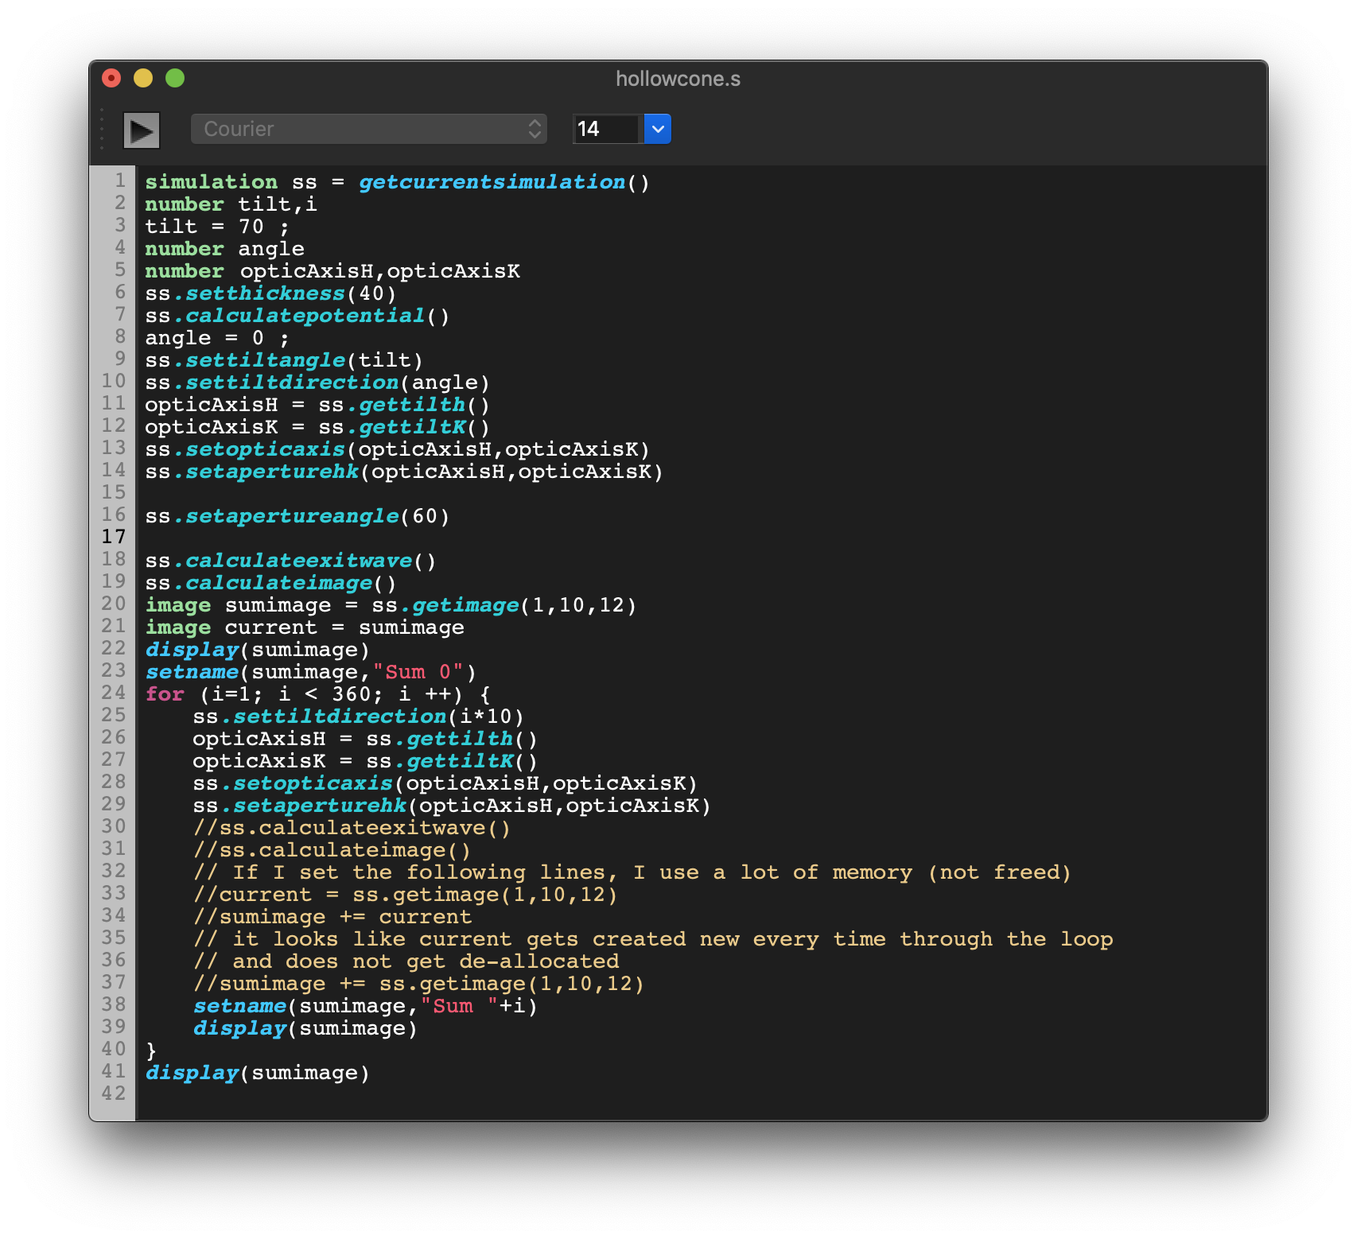Click the font size field showing 14
1357x1239 pixels.
pyautogui.click(x=605, y=129)
